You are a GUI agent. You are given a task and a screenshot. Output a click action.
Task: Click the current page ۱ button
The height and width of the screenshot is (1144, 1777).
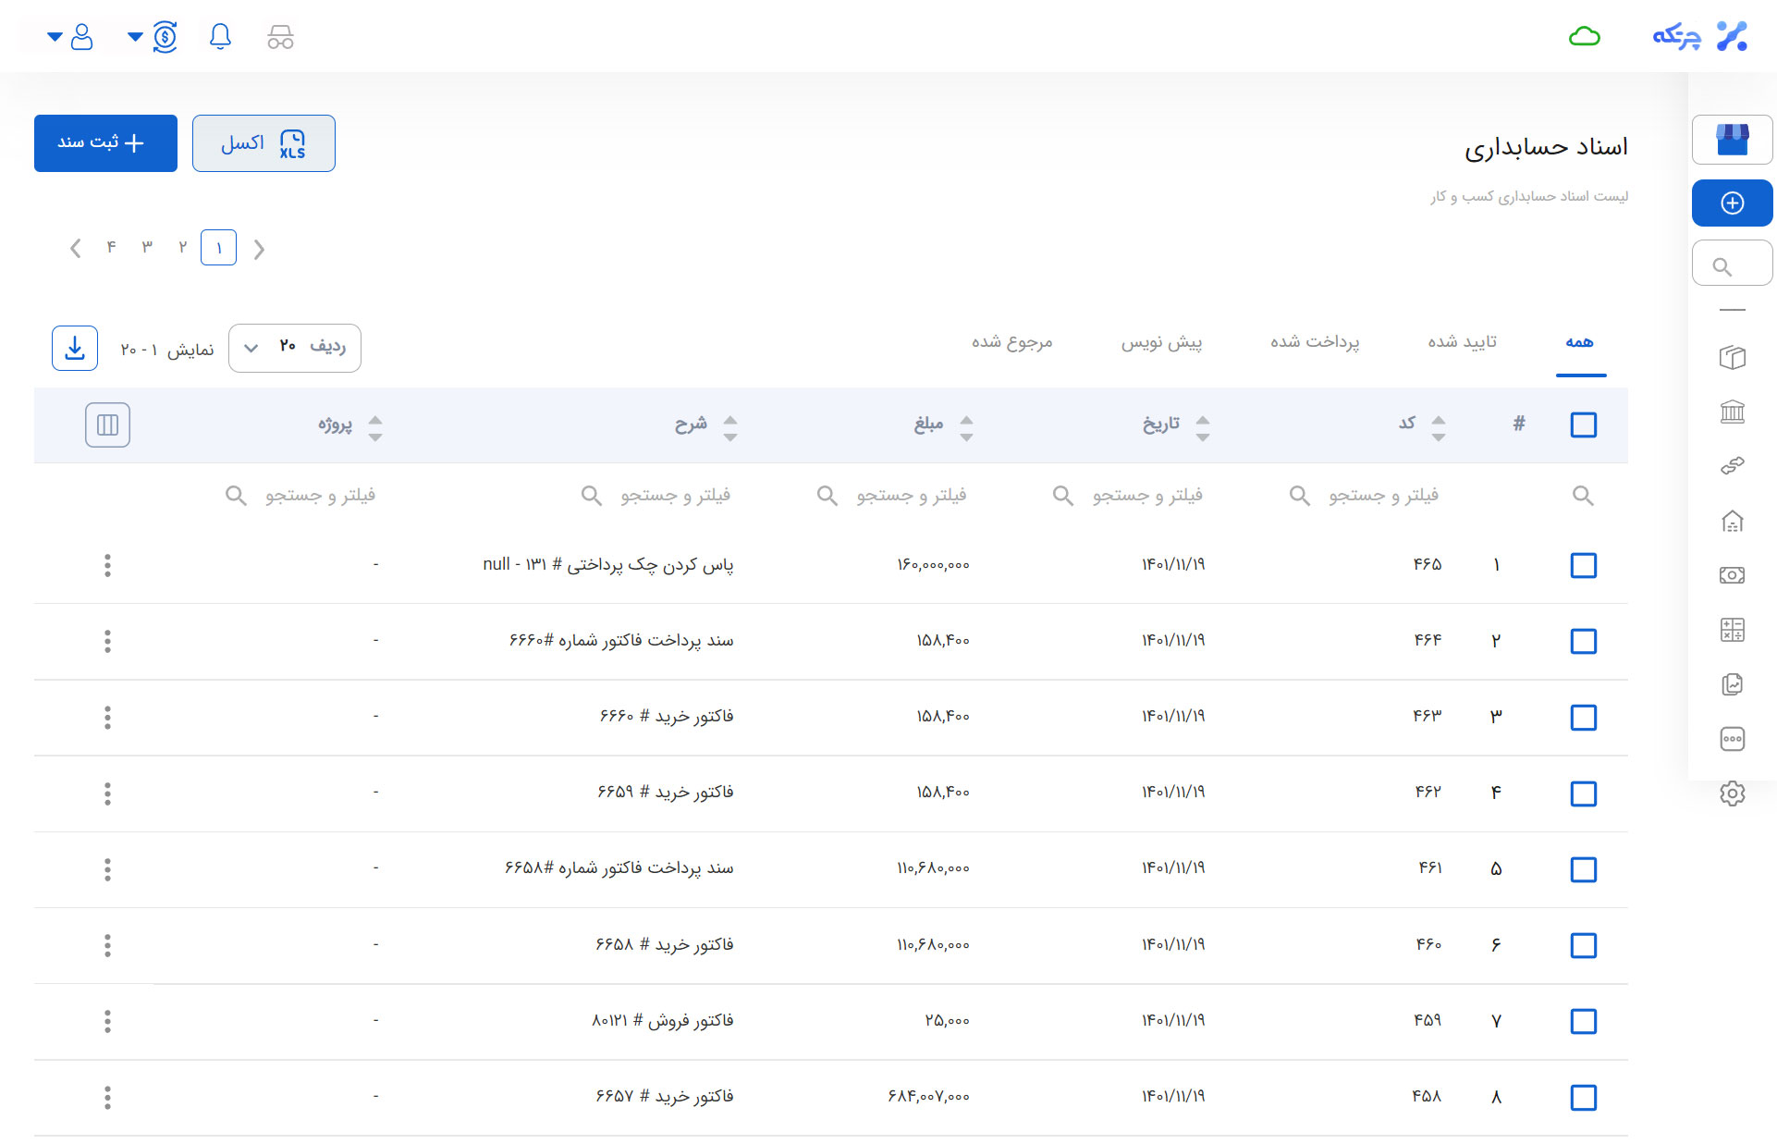218,247
